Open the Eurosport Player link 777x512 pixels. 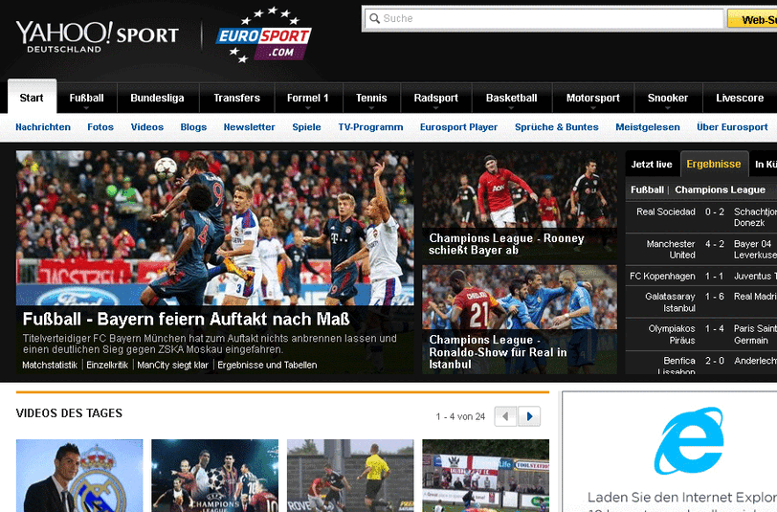[459, 127]
